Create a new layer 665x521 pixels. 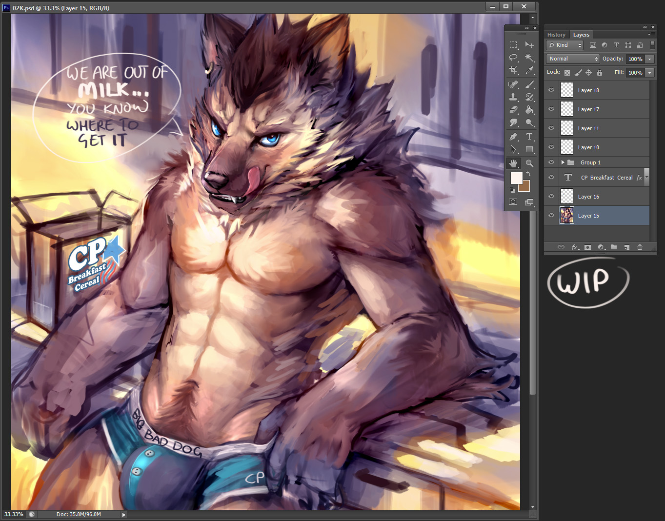(626, 247)
